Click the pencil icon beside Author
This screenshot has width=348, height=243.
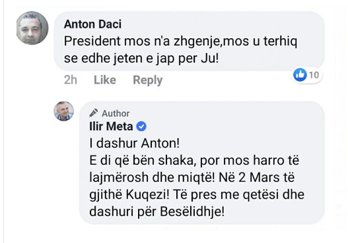pyautogui.click(x=93, y=113)
